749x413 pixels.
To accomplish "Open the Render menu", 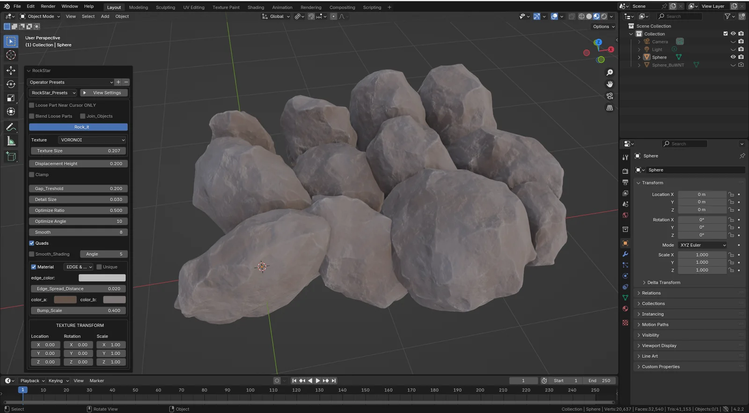I will pos(48,7).
